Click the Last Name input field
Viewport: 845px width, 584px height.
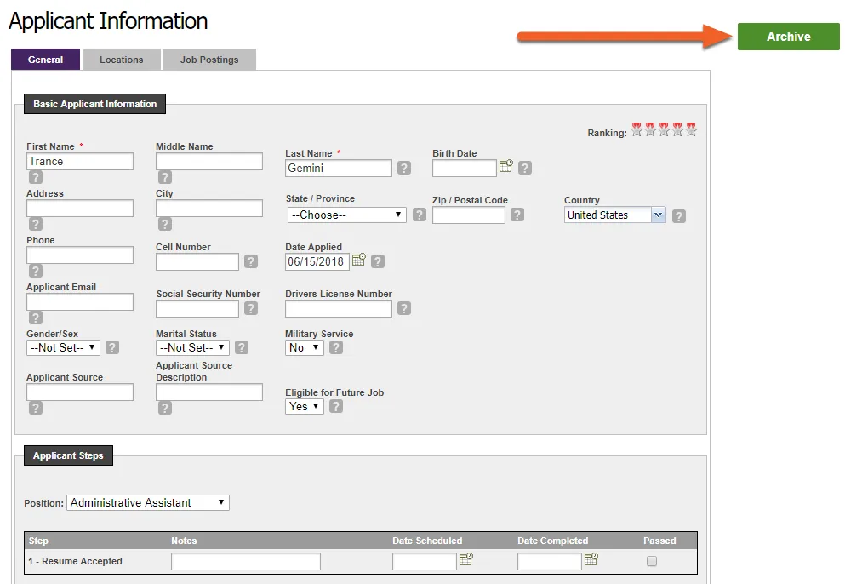(339, 169)
